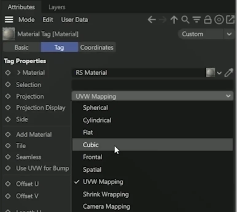Image resolution: width=237 pixels, height=212 pixels.
Task: Pick material with the eyedropper icon
Action: click(229, 73)
